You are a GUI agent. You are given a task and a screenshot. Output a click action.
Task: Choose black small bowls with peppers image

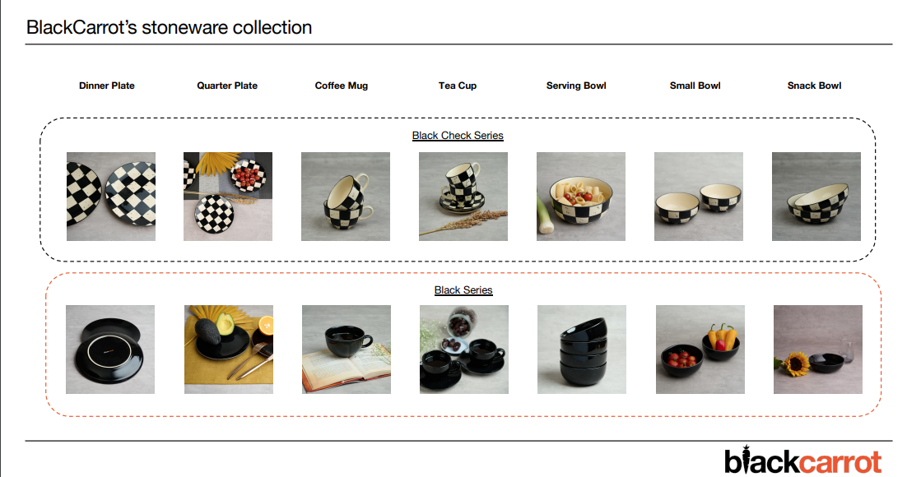[700, 350]
